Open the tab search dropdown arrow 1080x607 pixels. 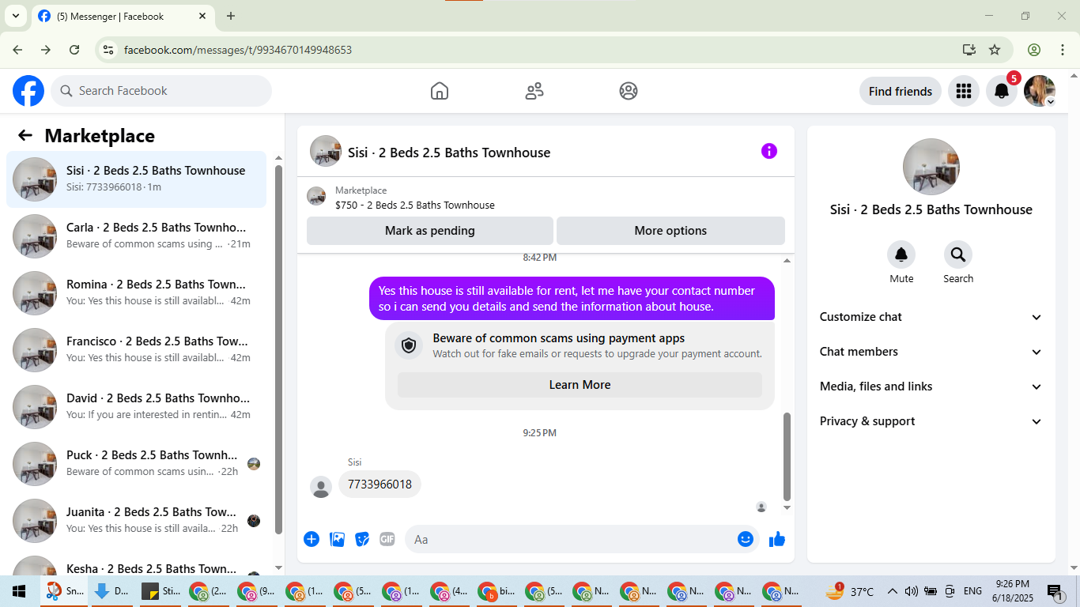(15, 16)
